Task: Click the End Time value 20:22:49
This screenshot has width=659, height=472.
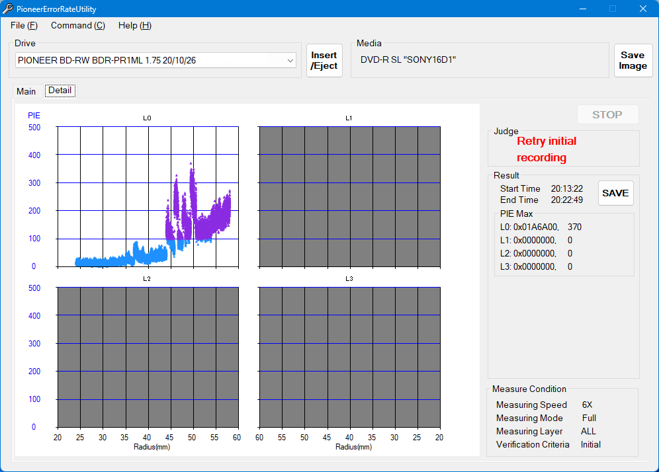Action: pos(567,200)
